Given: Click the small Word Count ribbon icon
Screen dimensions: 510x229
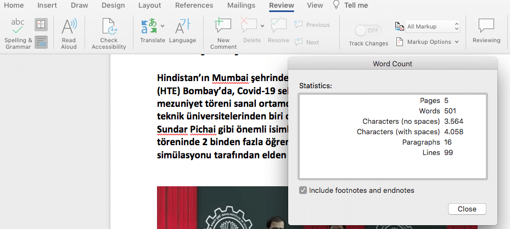Looking at the screenshot, I should click(x=41, y=42).
